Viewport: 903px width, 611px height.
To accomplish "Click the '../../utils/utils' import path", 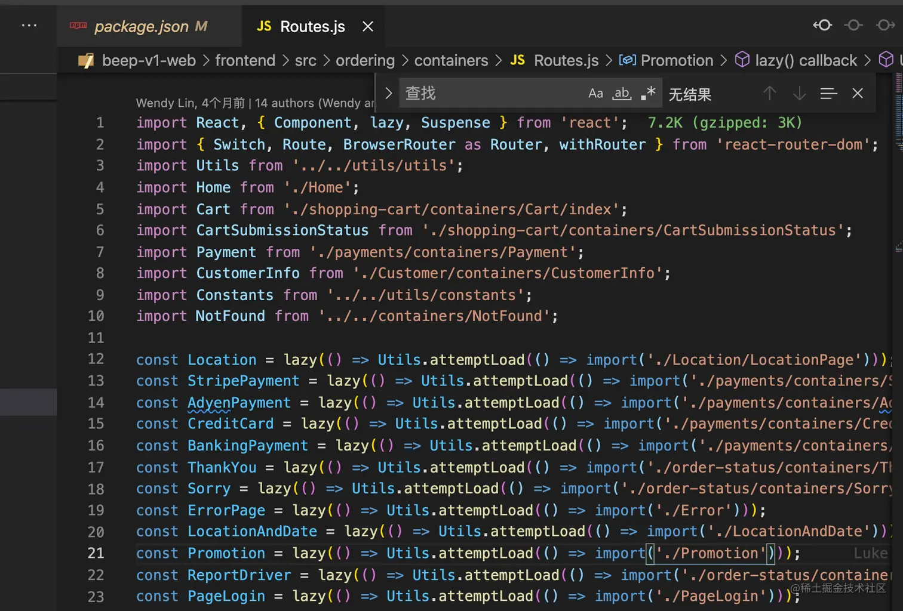I will tap(374, 165).
